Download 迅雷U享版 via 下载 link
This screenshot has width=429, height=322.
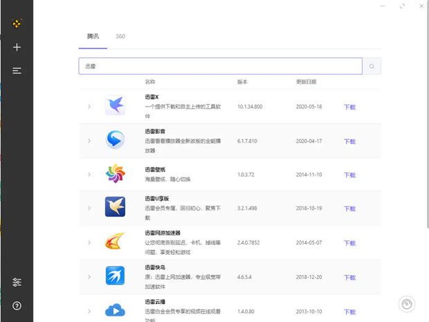coord(349,209)
